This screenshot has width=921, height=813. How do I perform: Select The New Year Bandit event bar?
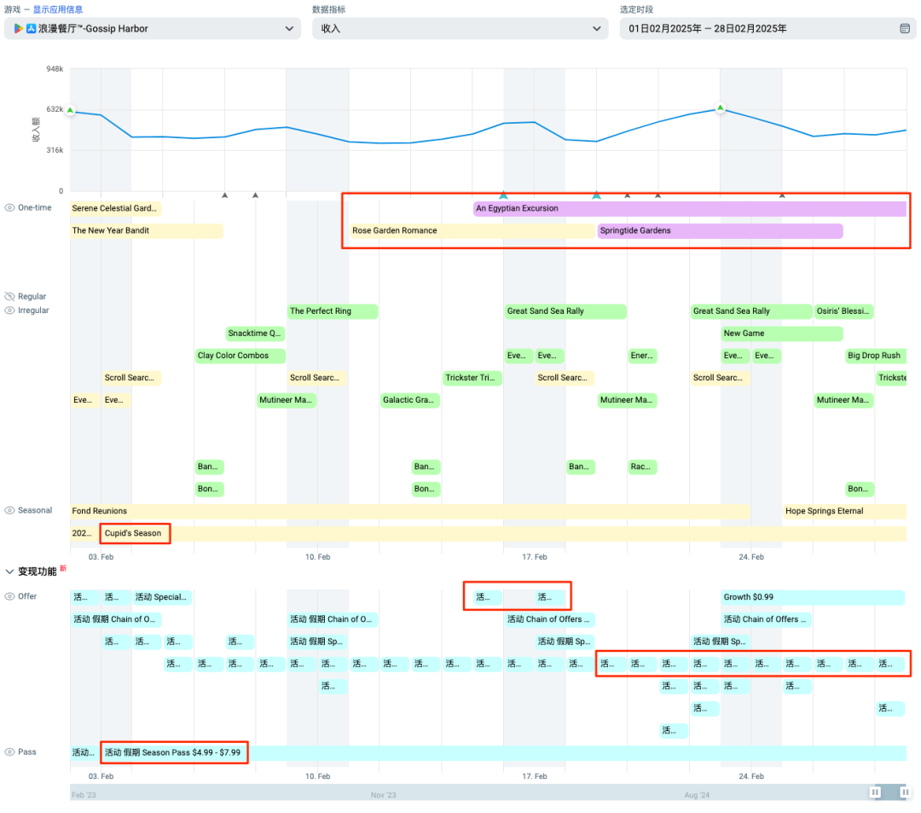click(147, 231)
